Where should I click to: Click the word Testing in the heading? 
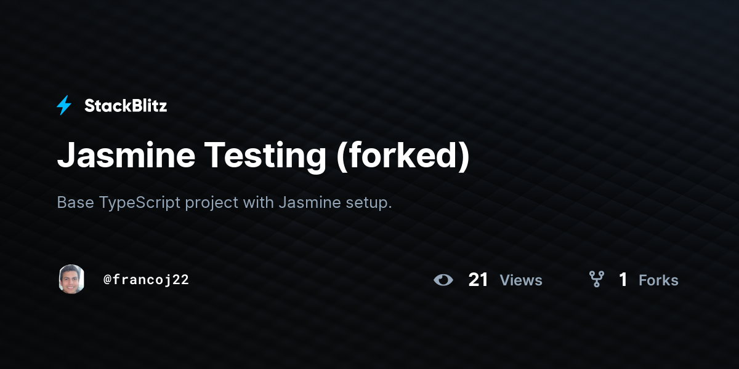click(x=265, y=156)
